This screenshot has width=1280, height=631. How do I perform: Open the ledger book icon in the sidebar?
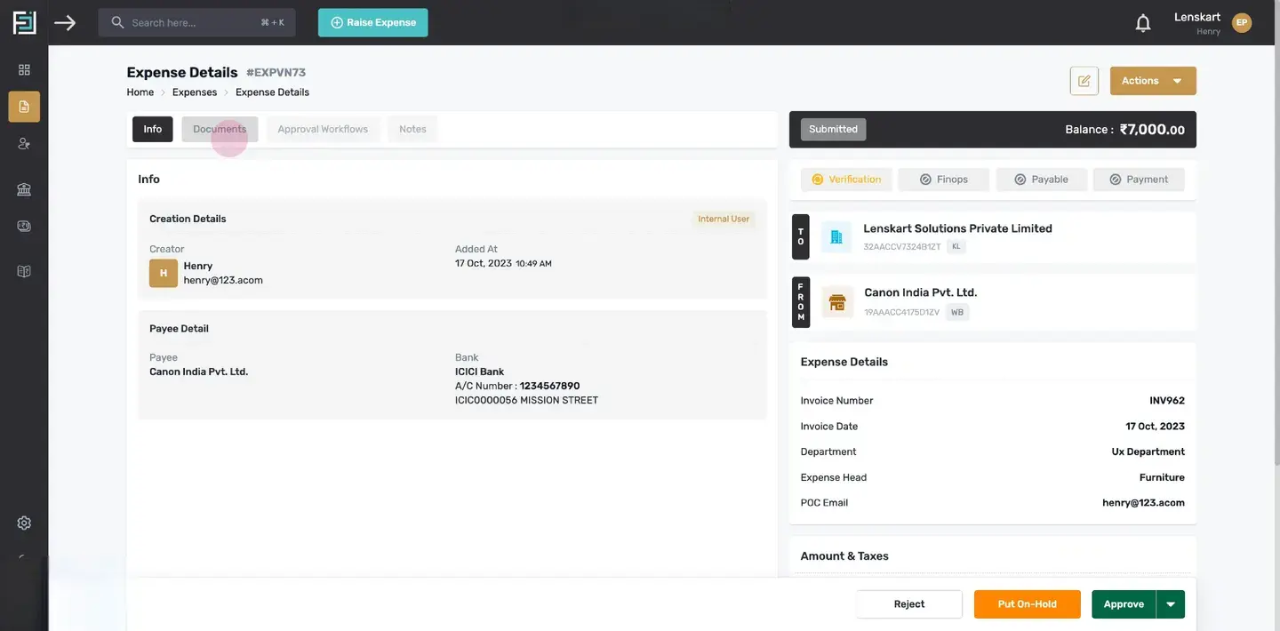(24, 271)
